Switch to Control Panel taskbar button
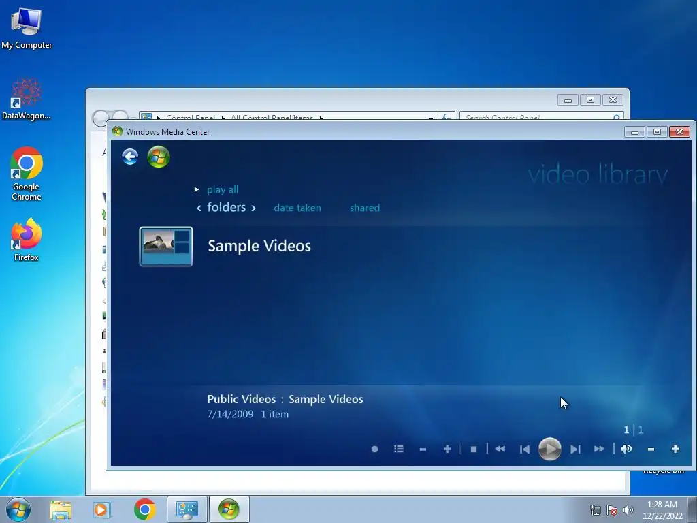The height and width of the screenshot is (523, 697). [x=187, y=509]
